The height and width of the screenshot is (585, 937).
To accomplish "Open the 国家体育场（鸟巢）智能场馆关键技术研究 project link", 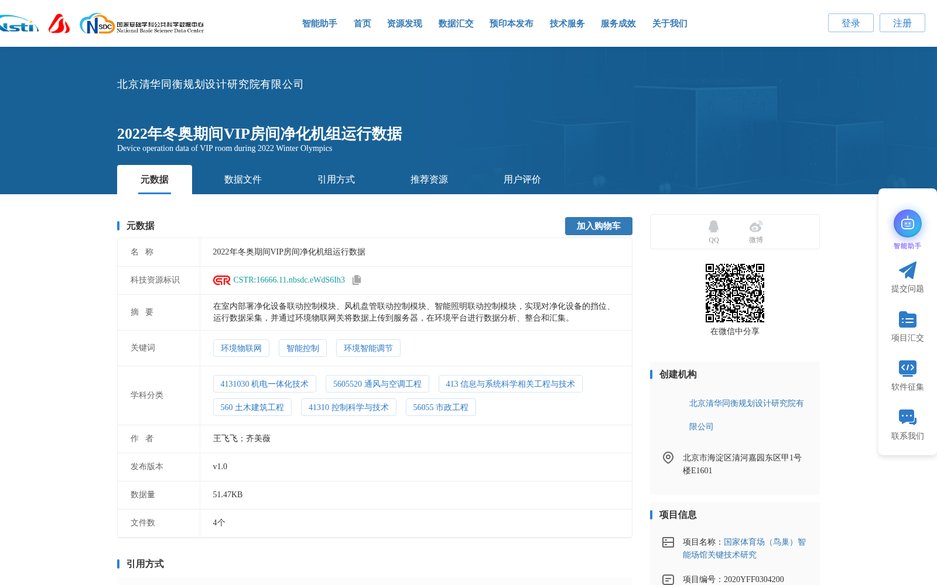I will [x=744, y=548].
